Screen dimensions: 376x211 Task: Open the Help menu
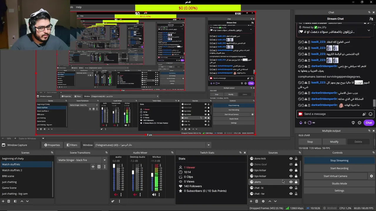(x=79, y=7)
